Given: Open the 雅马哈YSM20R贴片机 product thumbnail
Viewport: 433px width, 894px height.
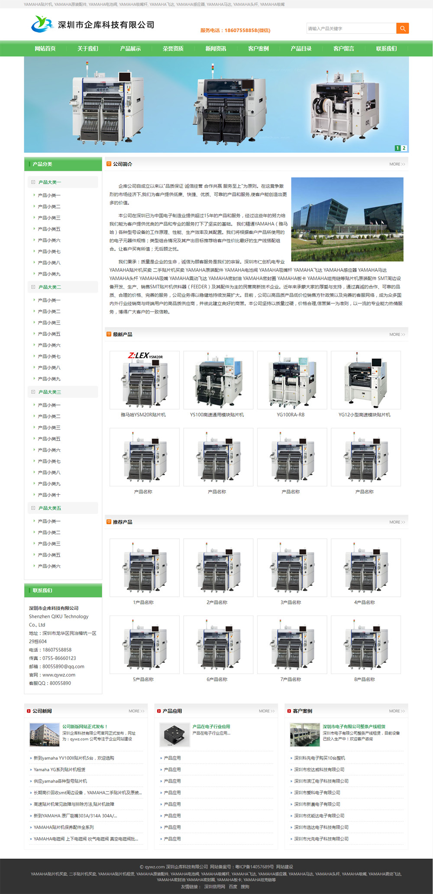Looking at the screenshot, I should [145, 380].
